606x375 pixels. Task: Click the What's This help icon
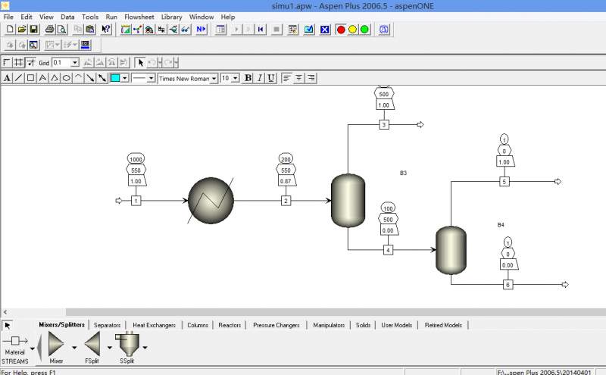(106, 30)
